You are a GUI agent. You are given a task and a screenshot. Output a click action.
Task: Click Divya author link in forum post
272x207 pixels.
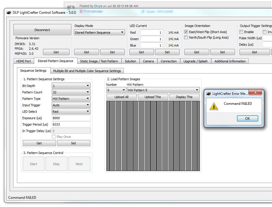(x=98, y=6)
